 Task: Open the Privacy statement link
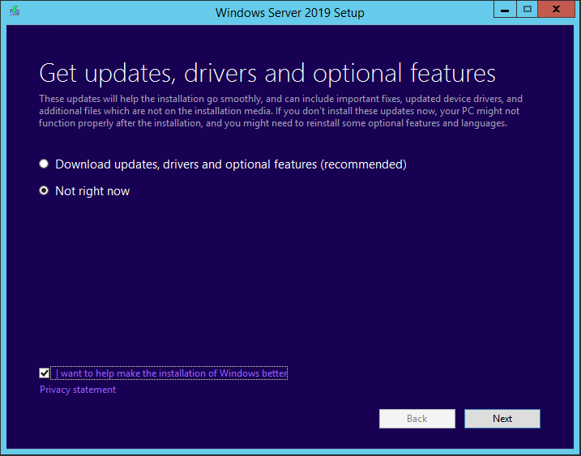[x=78, y=390]
